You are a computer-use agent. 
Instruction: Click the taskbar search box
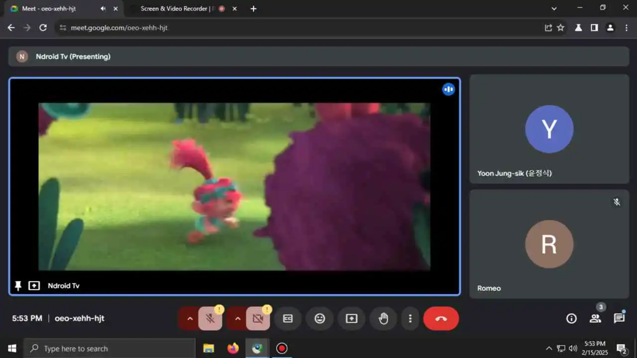(x=109, y=349)
